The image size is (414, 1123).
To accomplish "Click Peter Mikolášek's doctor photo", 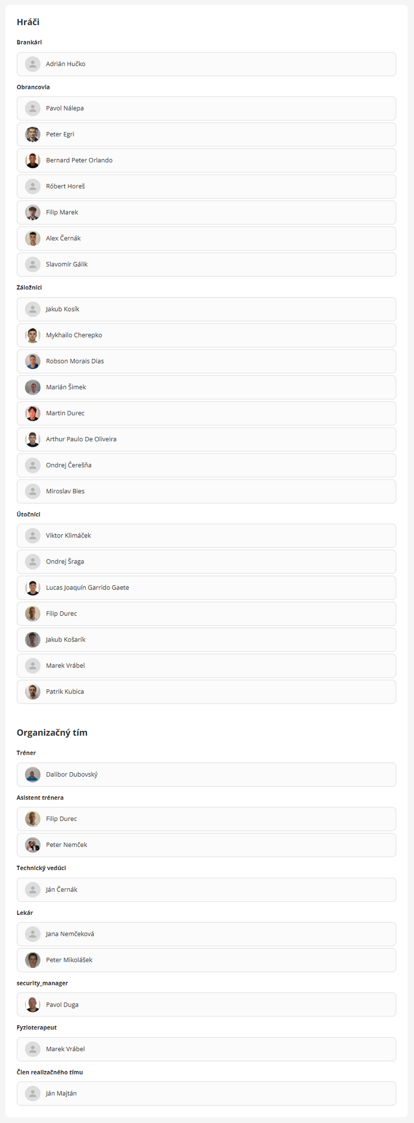I will click(x=33, y=960).
